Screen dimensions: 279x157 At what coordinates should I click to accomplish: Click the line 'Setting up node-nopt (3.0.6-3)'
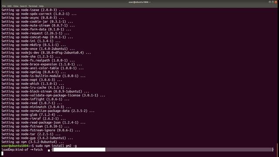click(32, 80)
